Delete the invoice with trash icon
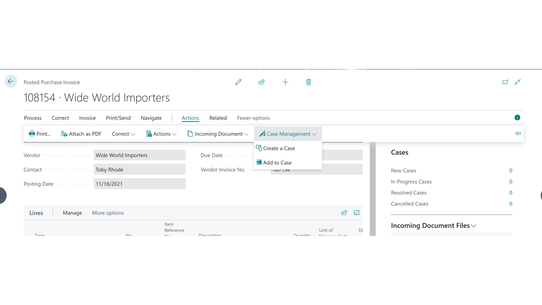The width and height of the screenshot is (542, 305). (309, 82)
